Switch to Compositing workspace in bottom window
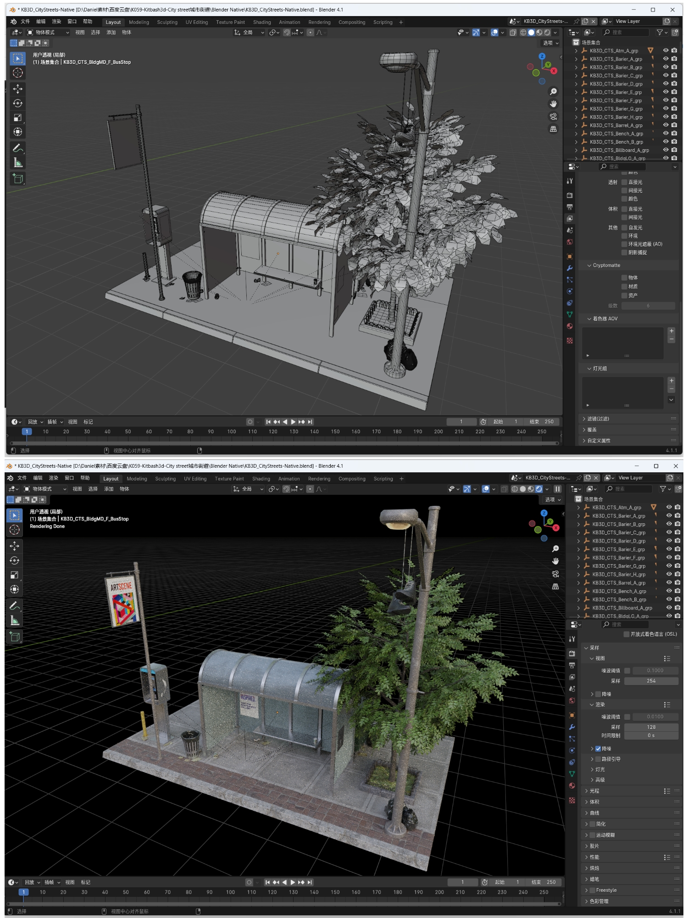688x918 pixels. (352, 479)
